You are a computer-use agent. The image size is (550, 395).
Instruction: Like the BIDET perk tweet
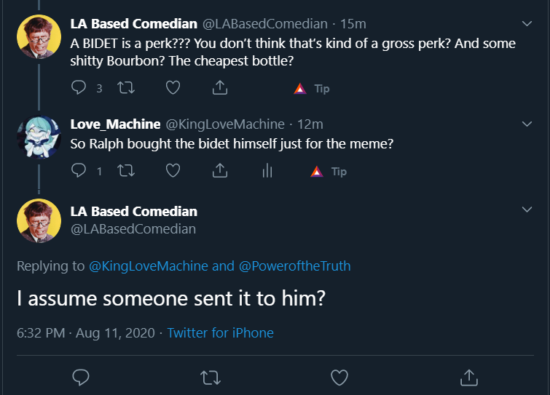click(x=173, y=87)
